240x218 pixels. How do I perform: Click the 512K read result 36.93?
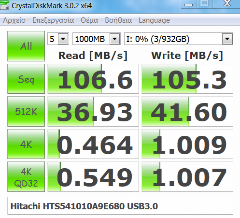click(93, 111)
